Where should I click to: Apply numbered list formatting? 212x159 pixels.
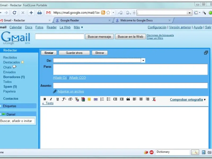point(102,99)
